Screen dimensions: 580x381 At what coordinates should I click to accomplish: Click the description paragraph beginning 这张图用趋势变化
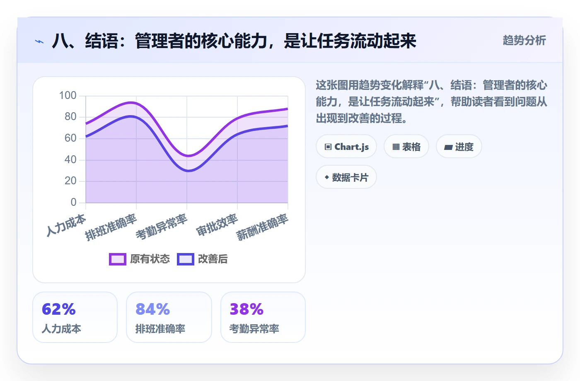coord(431,102)
